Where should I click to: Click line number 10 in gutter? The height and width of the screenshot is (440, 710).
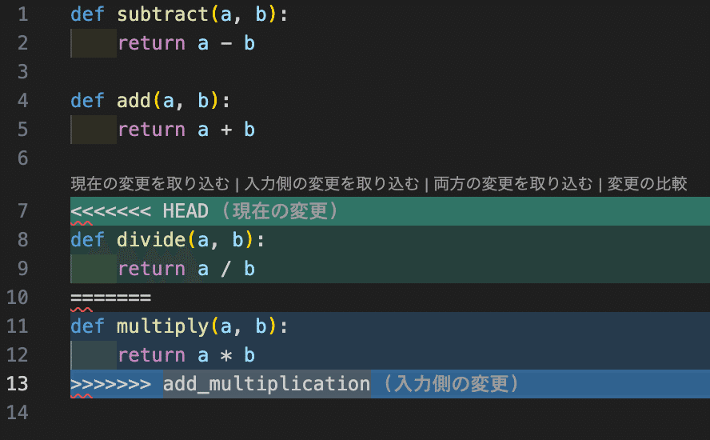18,298
